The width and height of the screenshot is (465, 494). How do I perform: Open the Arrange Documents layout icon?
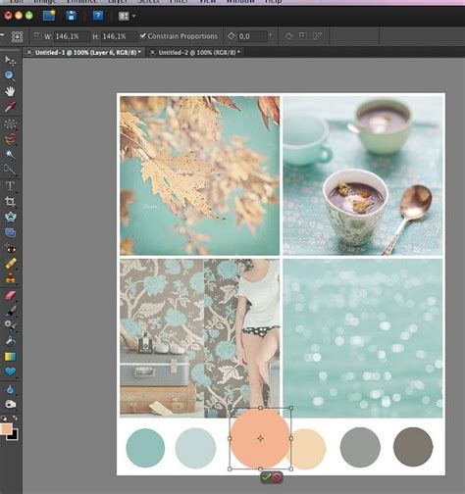tap(124, 16)
